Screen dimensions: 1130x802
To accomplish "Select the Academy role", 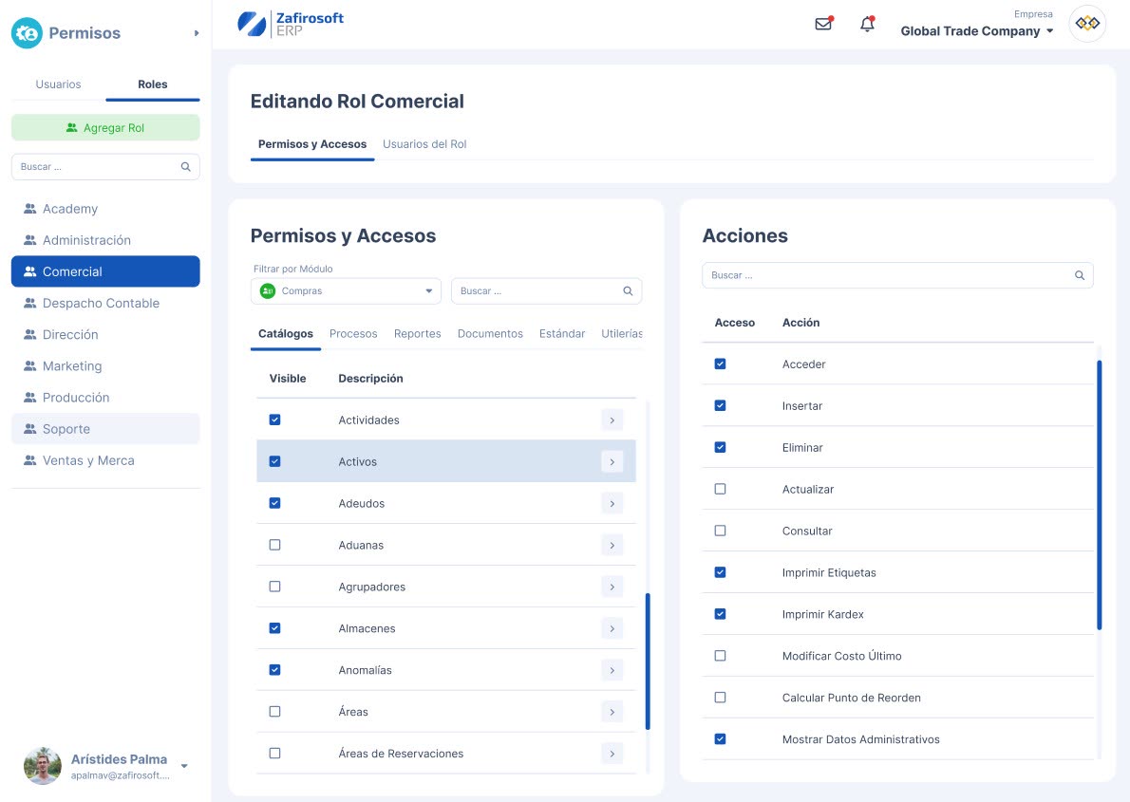I will tap(105, 209).
